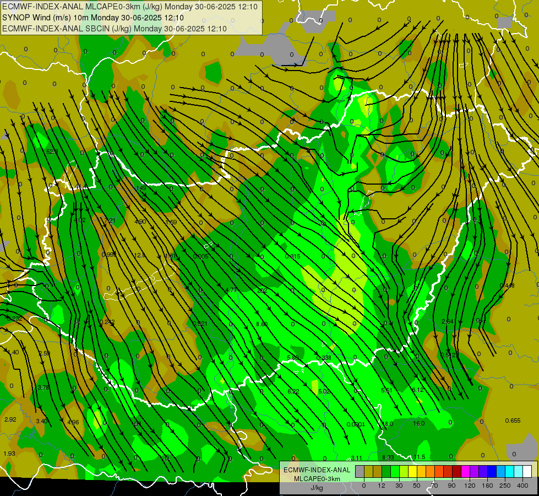The width and height of the screenshot is (539, 496).
Task: Click the legend scale value 250
Action: 505,486
